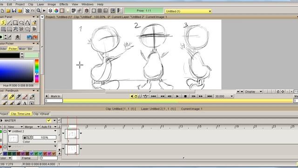Open the Main Panel options arrow
Viewport: 298px width, 168px height.
[x=34, y=17]
